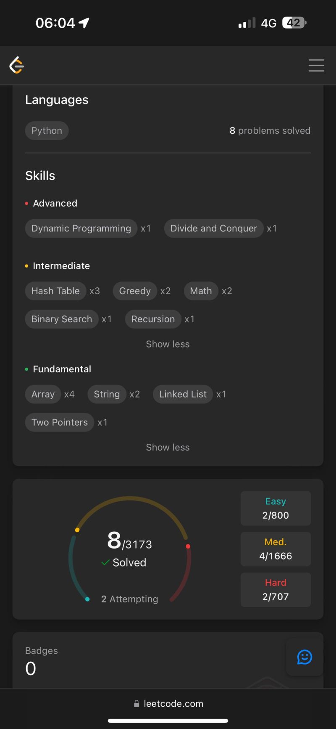Open the Hash Table skill tag
This screenshot has height=729, width=336.
coord(55,291)
